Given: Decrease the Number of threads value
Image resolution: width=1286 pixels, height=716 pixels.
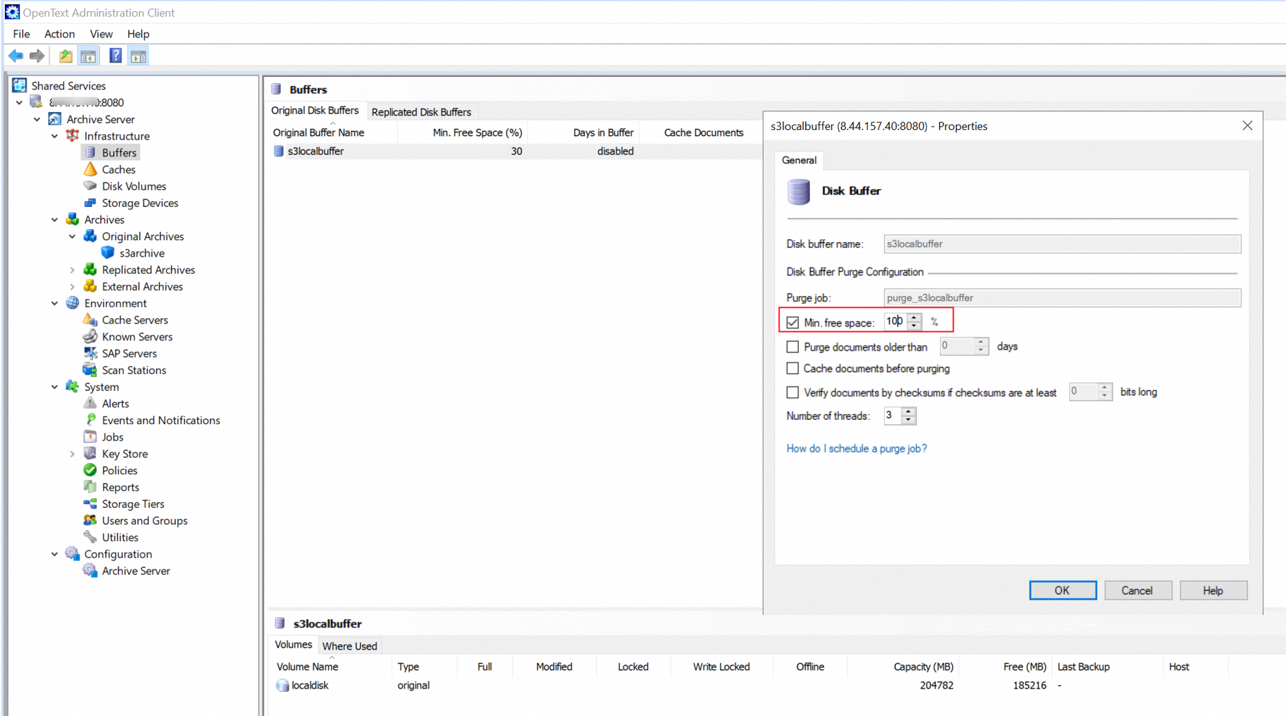Looking at the screenshot, I should tap(909, 419).
